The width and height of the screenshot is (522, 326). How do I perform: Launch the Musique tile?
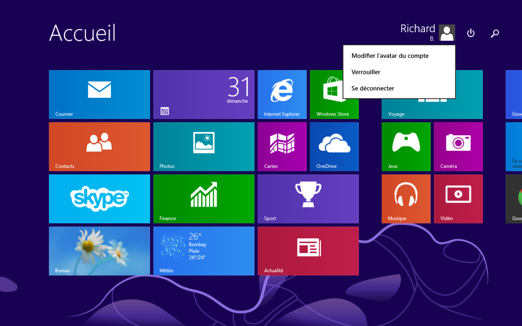click(406, 199)
